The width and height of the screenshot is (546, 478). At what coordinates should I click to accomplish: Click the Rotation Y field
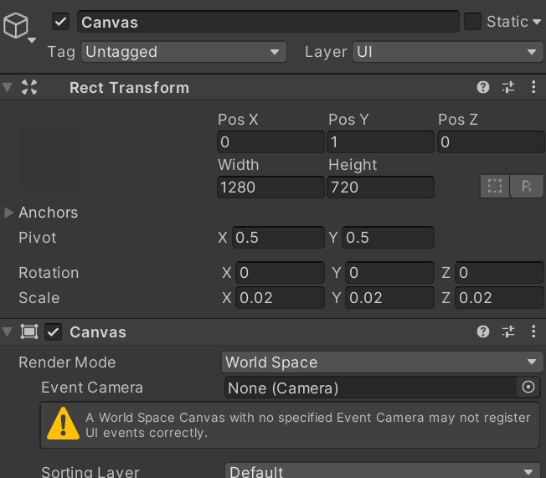tap(389, 273)
